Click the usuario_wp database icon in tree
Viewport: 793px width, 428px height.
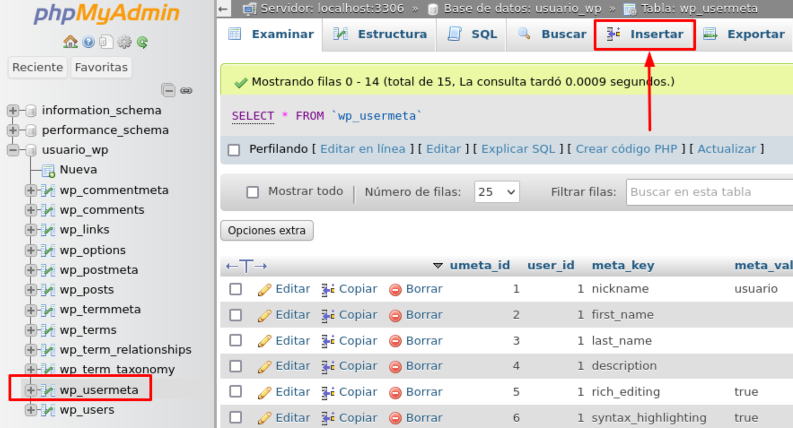pos(31,150)
